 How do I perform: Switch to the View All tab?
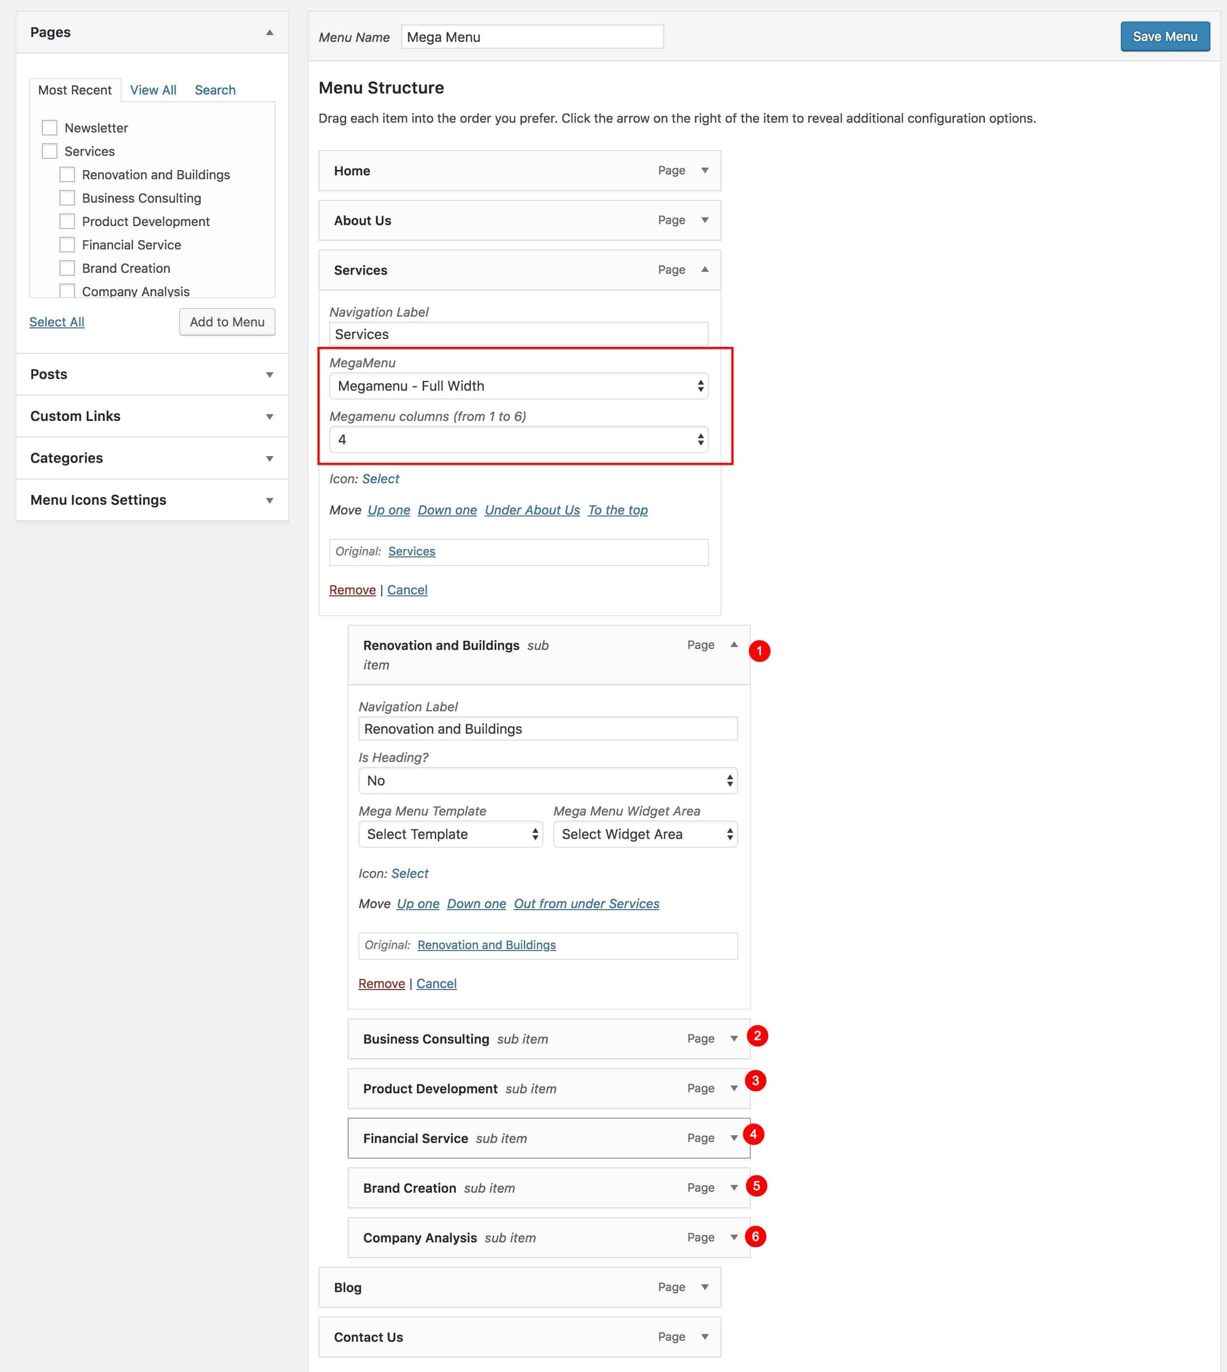(153, 91)
